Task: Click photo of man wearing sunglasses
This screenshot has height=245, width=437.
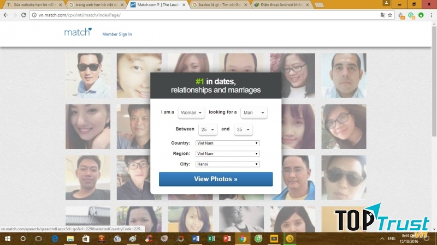Action: point(88,75)
